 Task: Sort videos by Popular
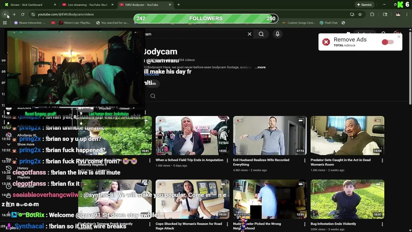105,109
